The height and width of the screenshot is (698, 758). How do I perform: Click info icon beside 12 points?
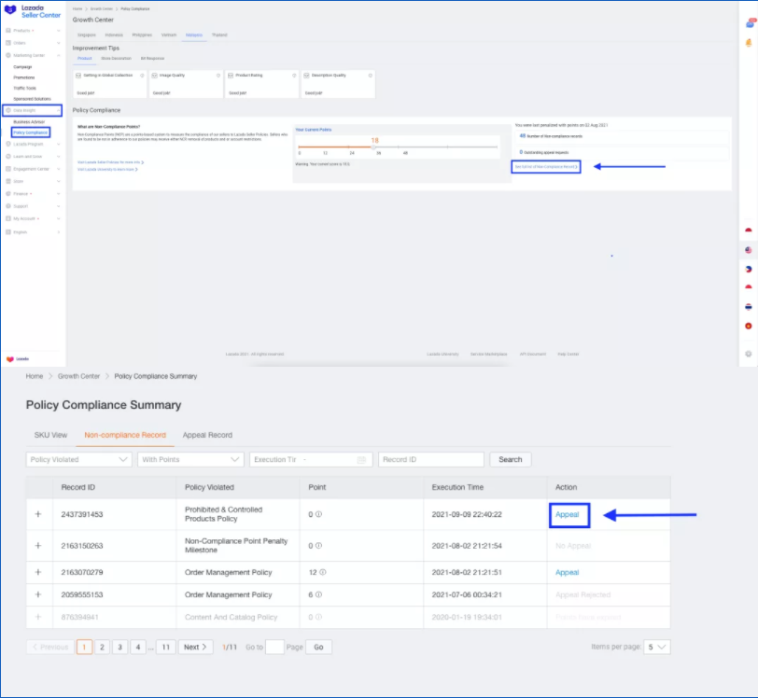[x=323, y=572]
